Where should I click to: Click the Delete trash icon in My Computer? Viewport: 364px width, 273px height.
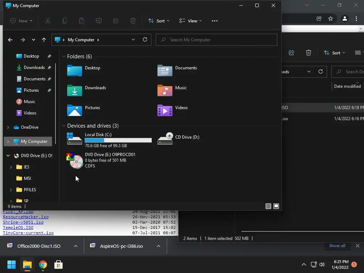point(133,21)
